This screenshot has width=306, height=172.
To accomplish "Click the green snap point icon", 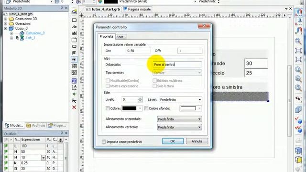I will 74,94.
